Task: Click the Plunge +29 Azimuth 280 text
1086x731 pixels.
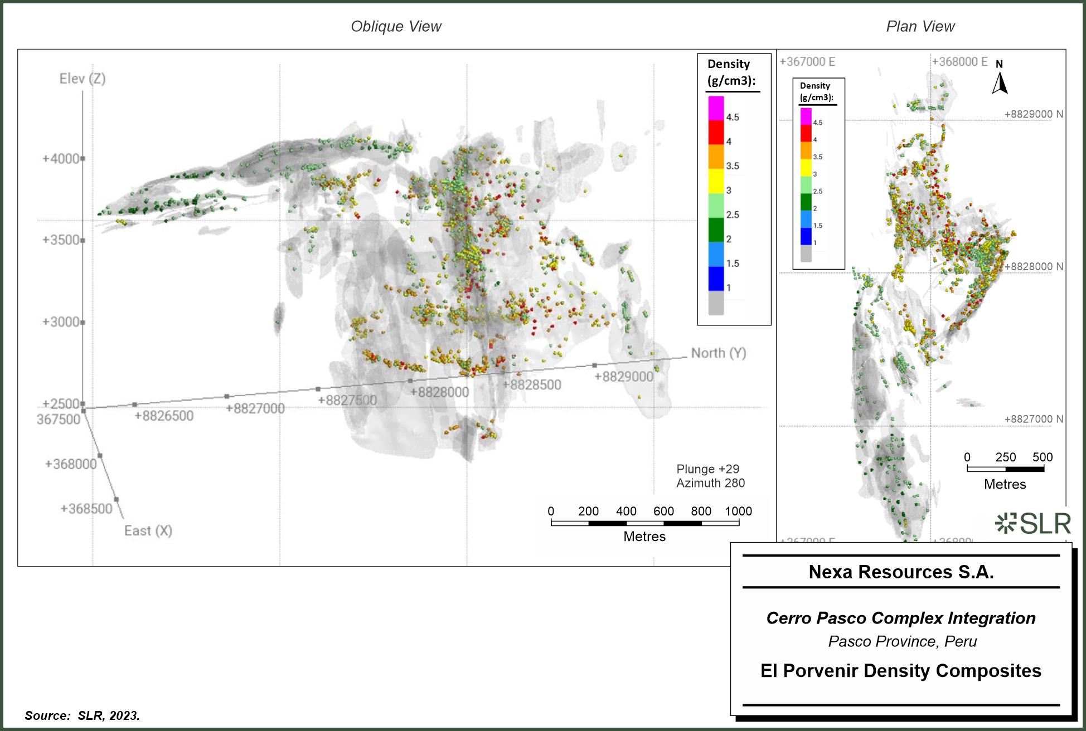Action: [710, 476]
